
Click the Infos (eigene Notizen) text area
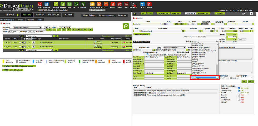tap(235, 54)
